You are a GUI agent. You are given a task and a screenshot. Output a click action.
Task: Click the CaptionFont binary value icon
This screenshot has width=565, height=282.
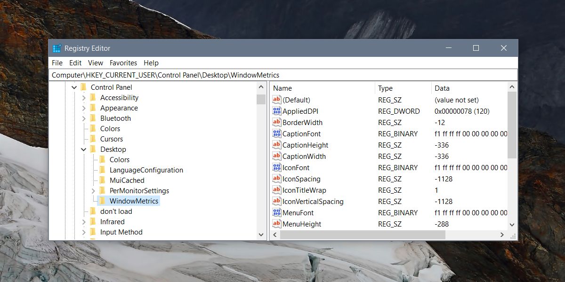point(276,133)
